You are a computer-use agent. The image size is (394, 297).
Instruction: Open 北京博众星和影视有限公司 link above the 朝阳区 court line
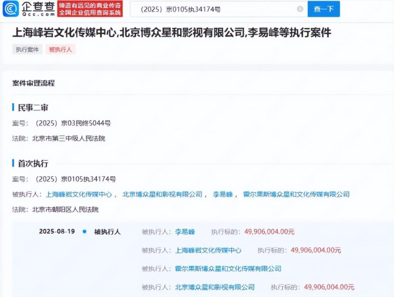coord(161,194)
